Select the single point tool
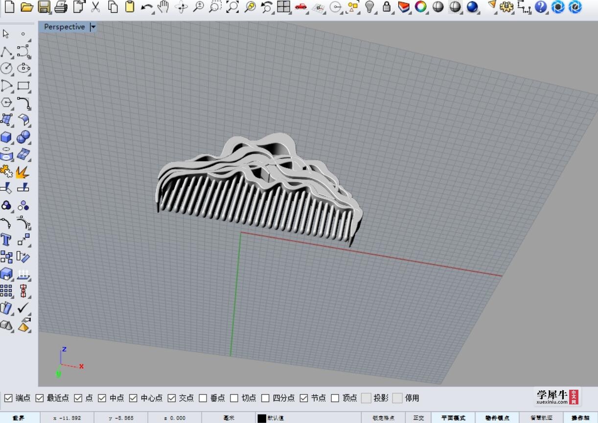 [x=23, y=34]
